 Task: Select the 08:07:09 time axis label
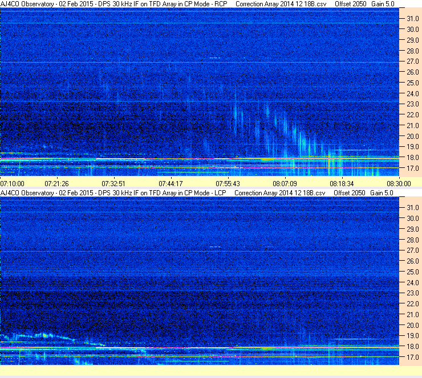tap(285, 184)
